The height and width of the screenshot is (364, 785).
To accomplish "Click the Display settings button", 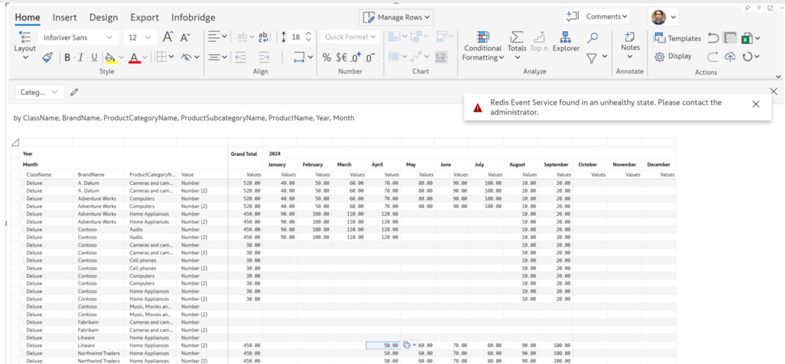I will (x=673, y=56).
